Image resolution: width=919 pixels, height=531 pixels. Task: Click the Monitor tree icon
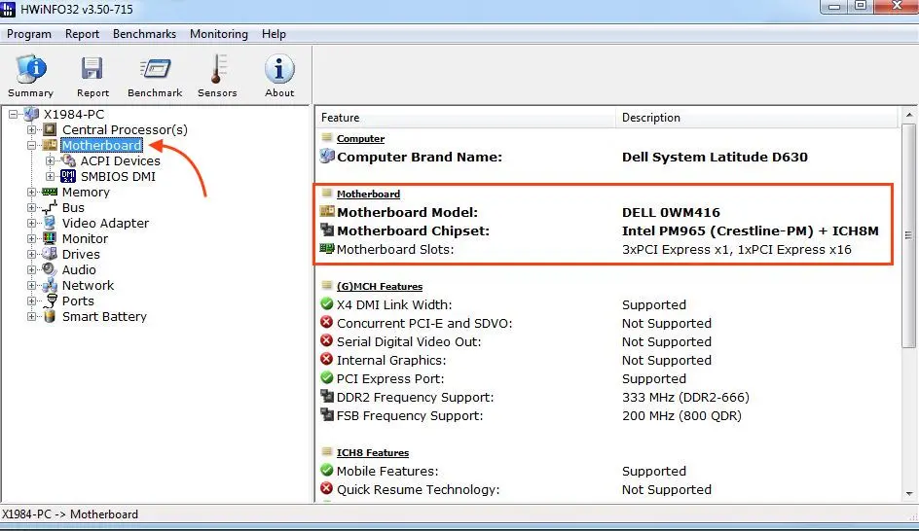(50, 238)
